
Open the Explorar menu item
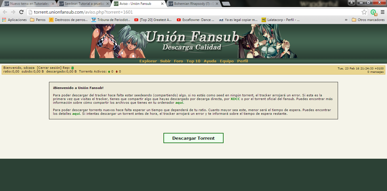[x=148, y=61]
